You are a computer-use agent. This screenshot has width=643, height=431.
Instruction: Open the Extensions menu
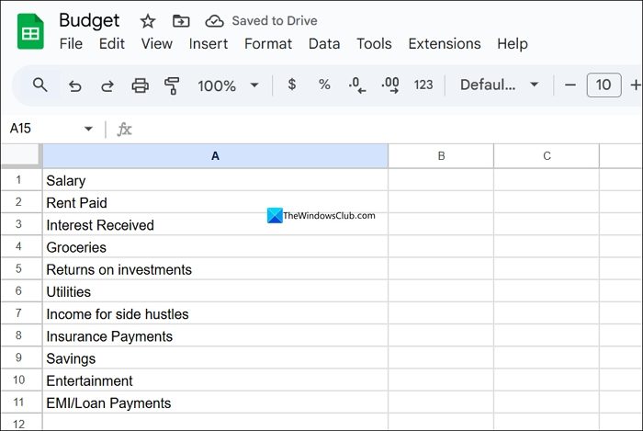click(x=445, y=44)
